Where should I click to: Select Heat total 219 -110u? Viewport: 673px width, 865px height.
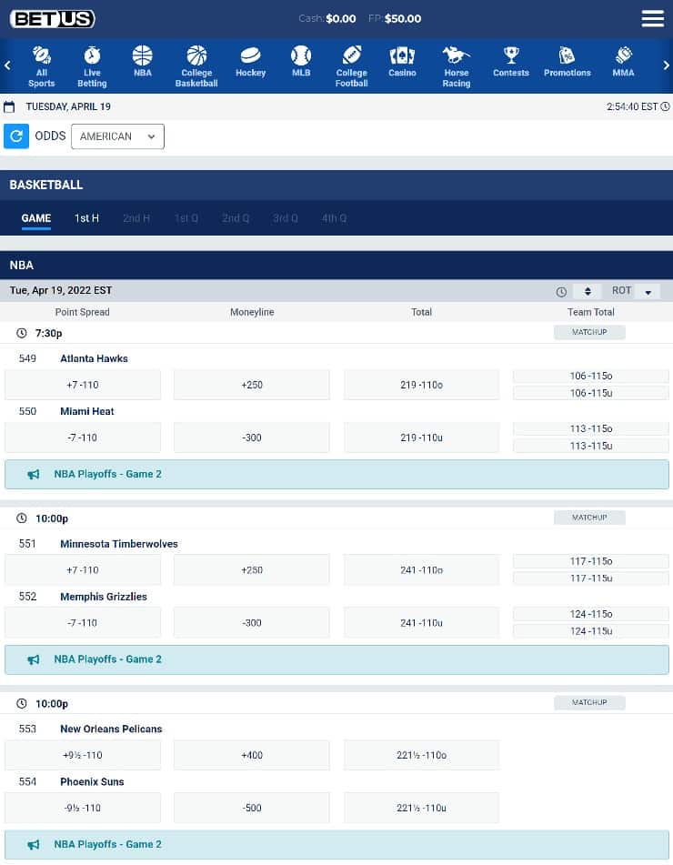tap(421, 438)
